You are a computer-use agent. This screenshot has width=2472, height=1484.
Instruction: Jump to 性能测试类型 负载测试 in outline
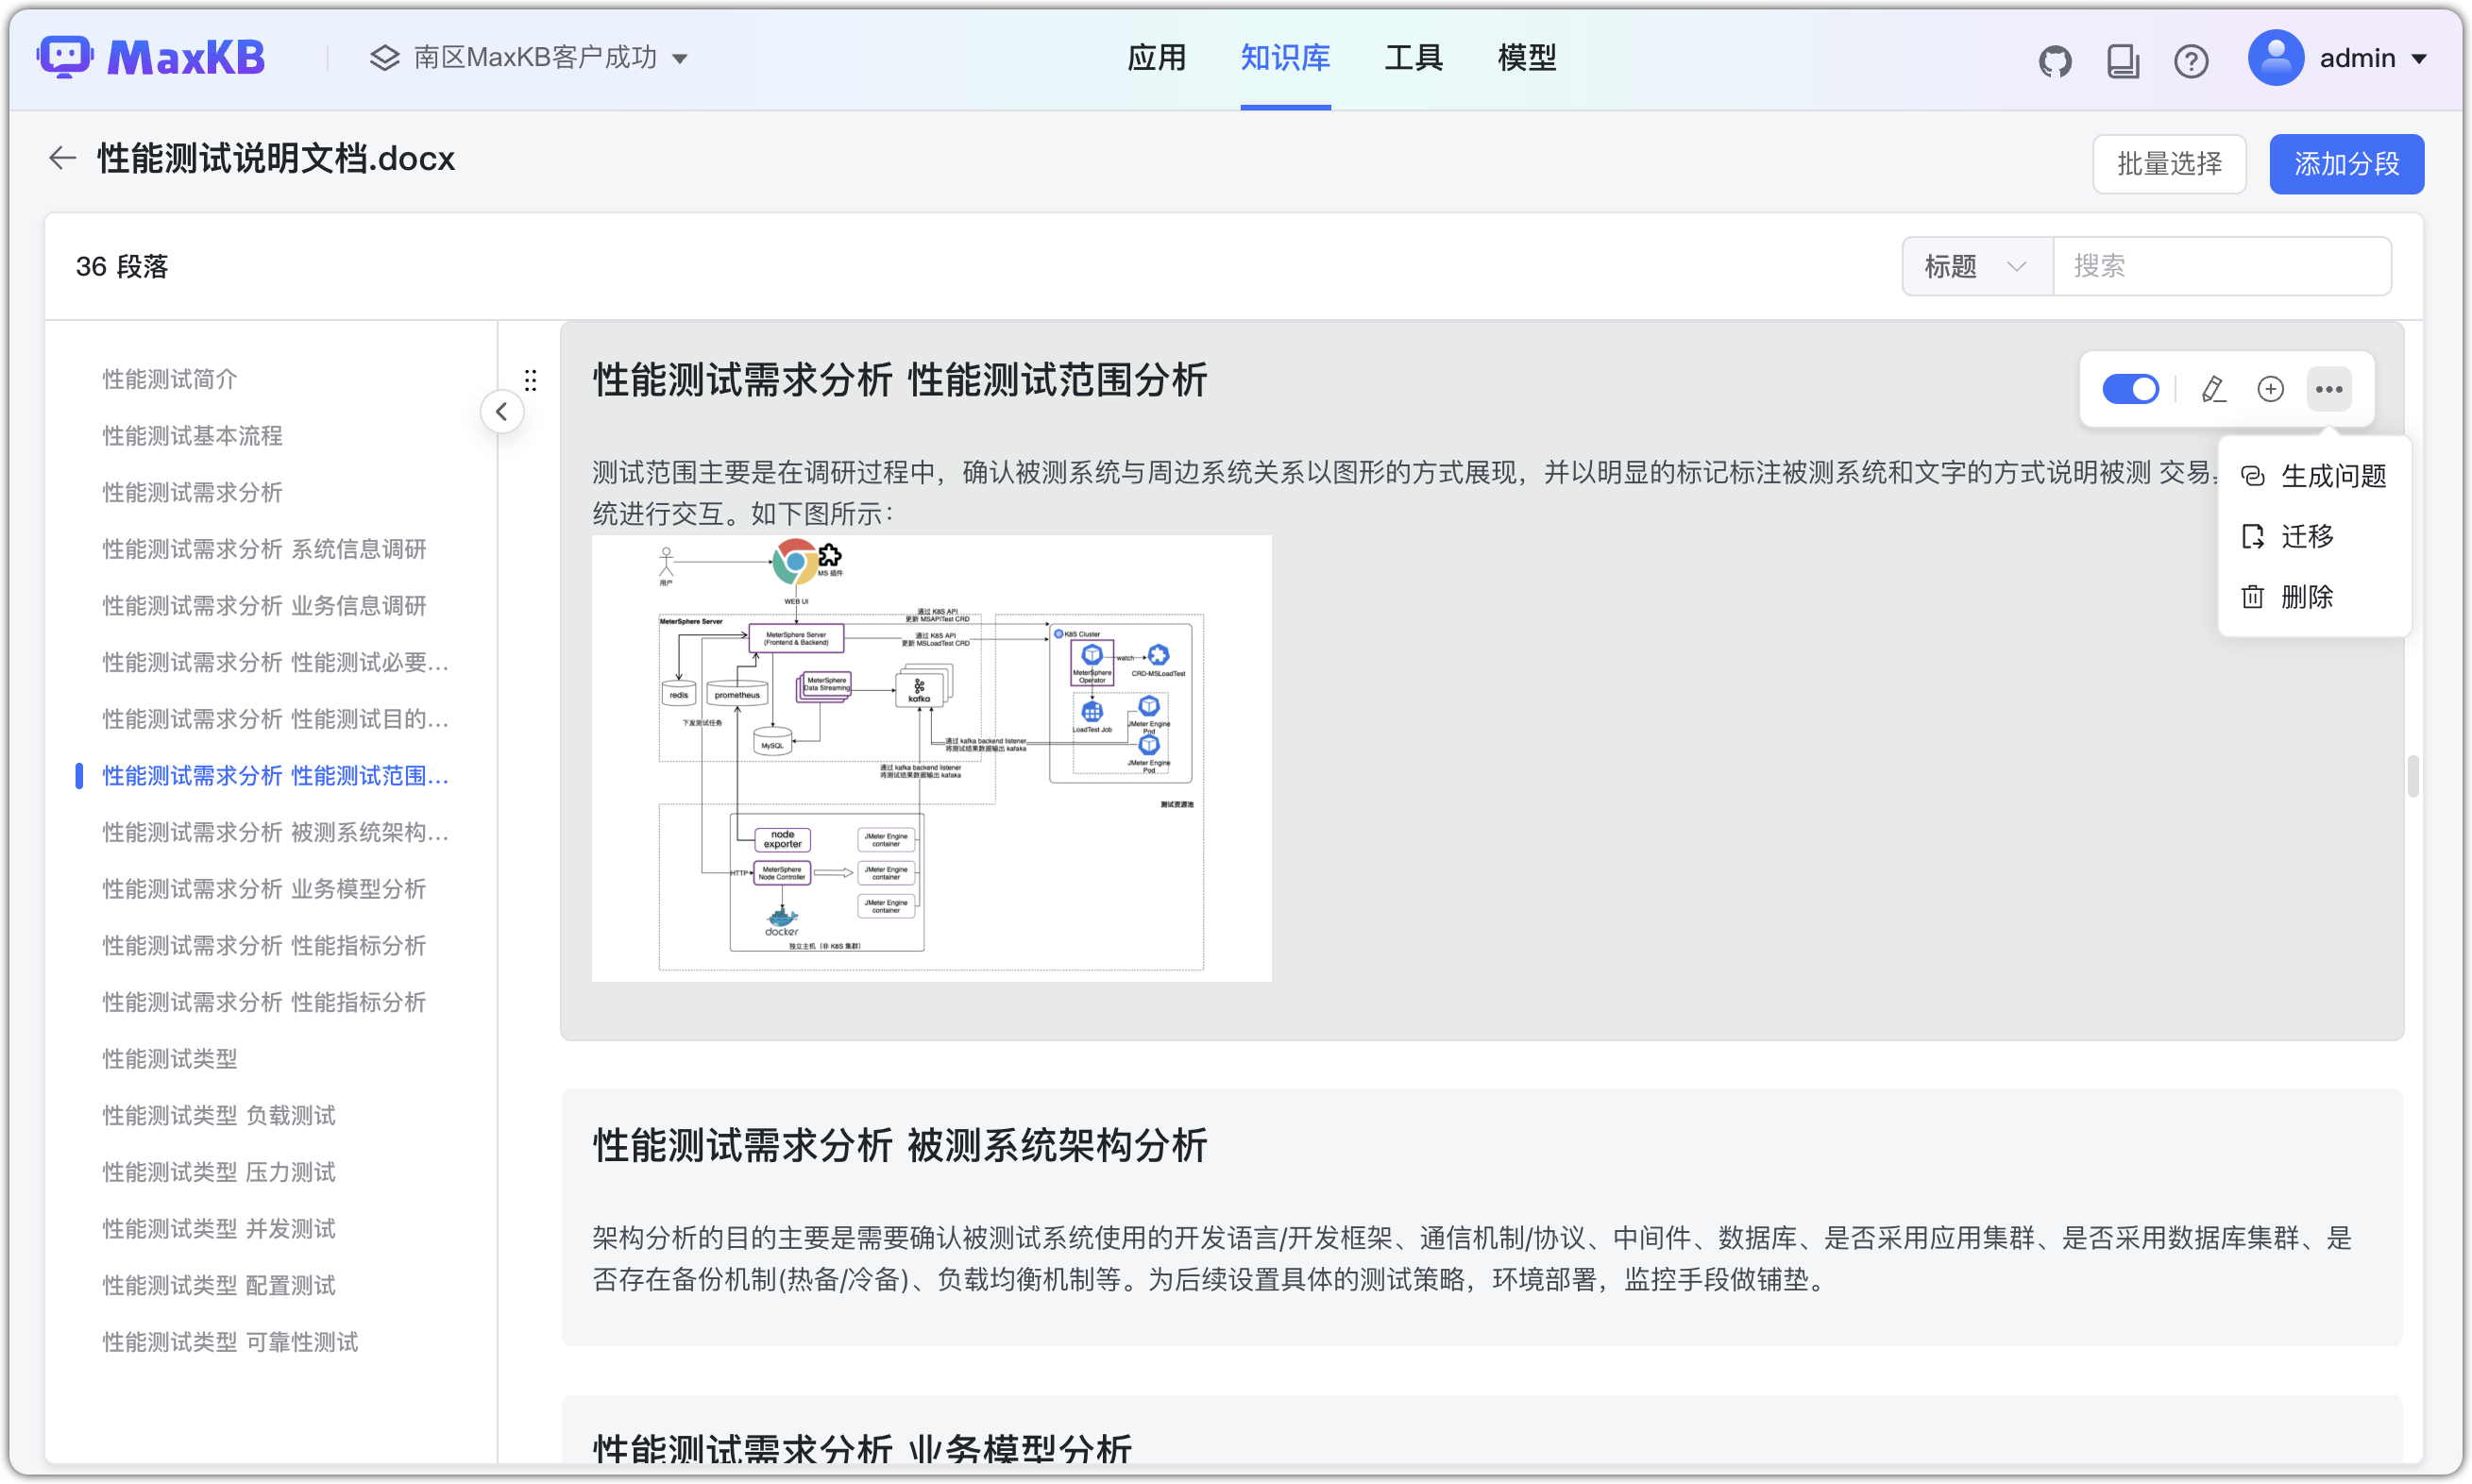(x=219, y=1116)
